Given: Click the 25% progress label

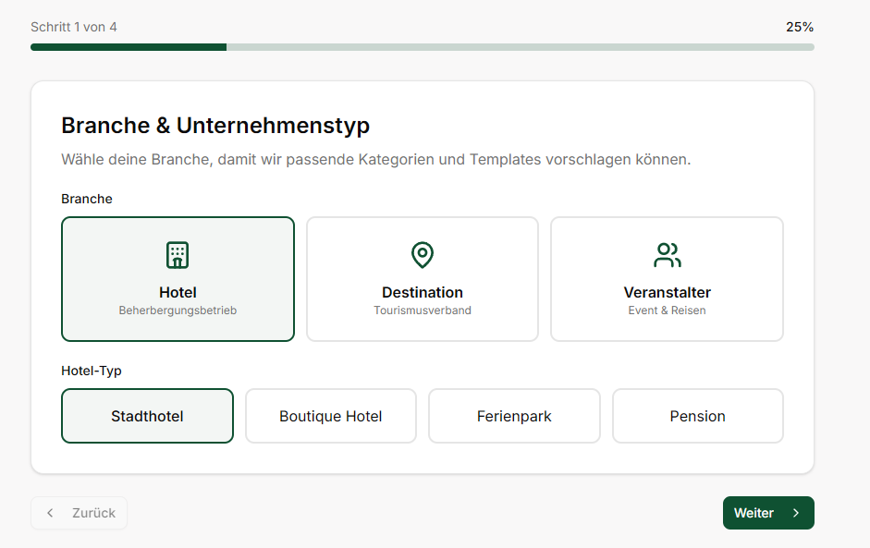Looking at the screenshot, I should tap(799, 27).
